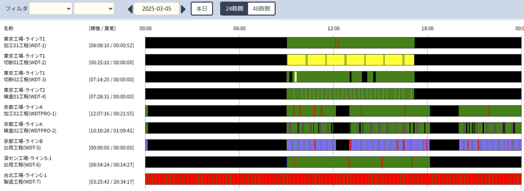Click the 名称 column header
The image size is (524, 191).
[8, 29]
